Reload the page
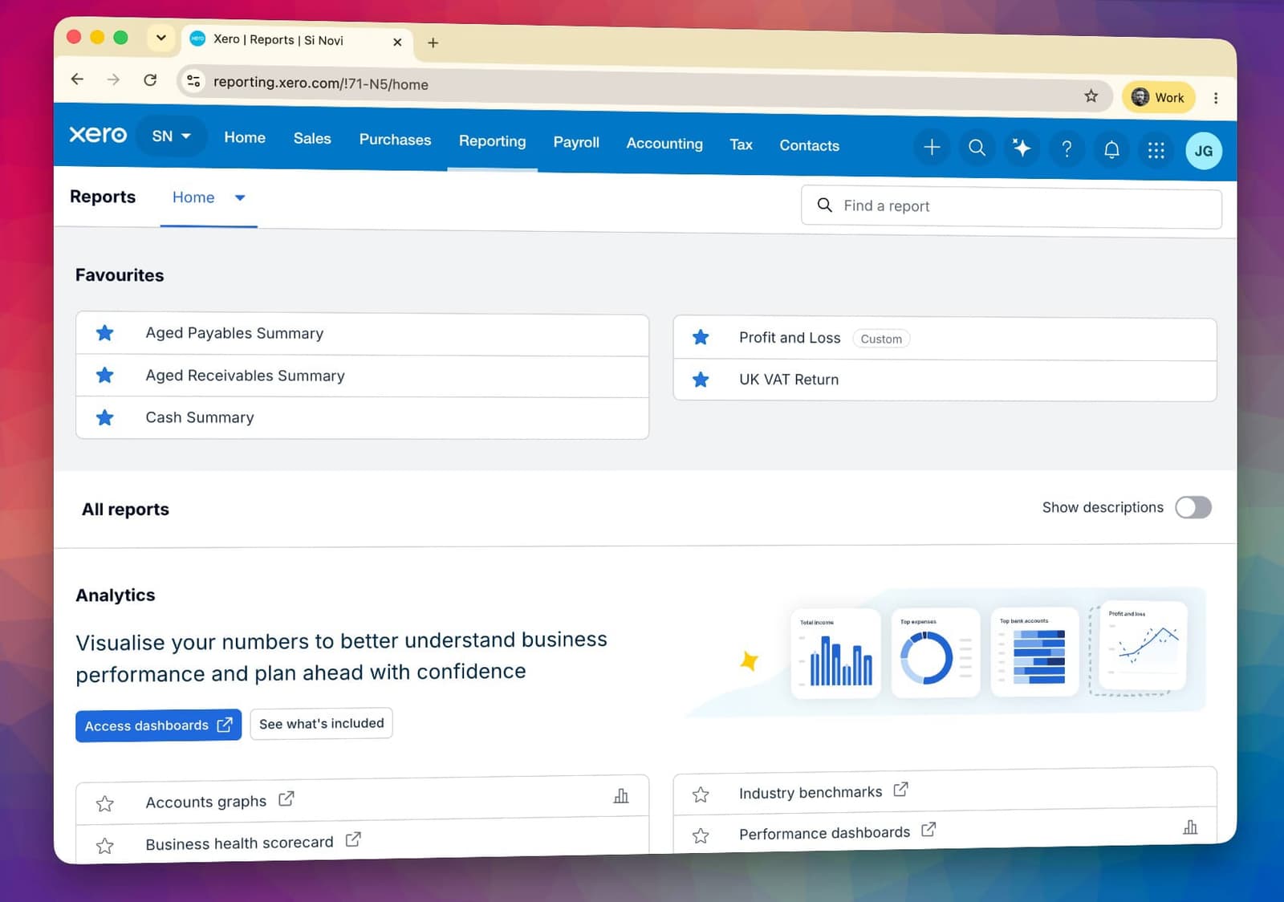 (150, 79)
